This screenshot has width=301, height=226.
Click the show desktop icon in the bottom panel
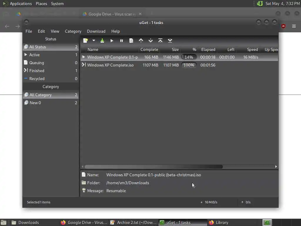coord(4,222)
